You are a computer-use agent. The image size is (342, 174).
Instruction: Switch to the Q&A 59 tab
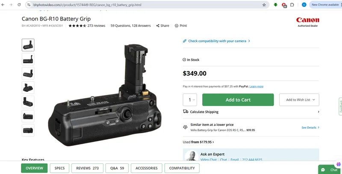click(117, 168)
